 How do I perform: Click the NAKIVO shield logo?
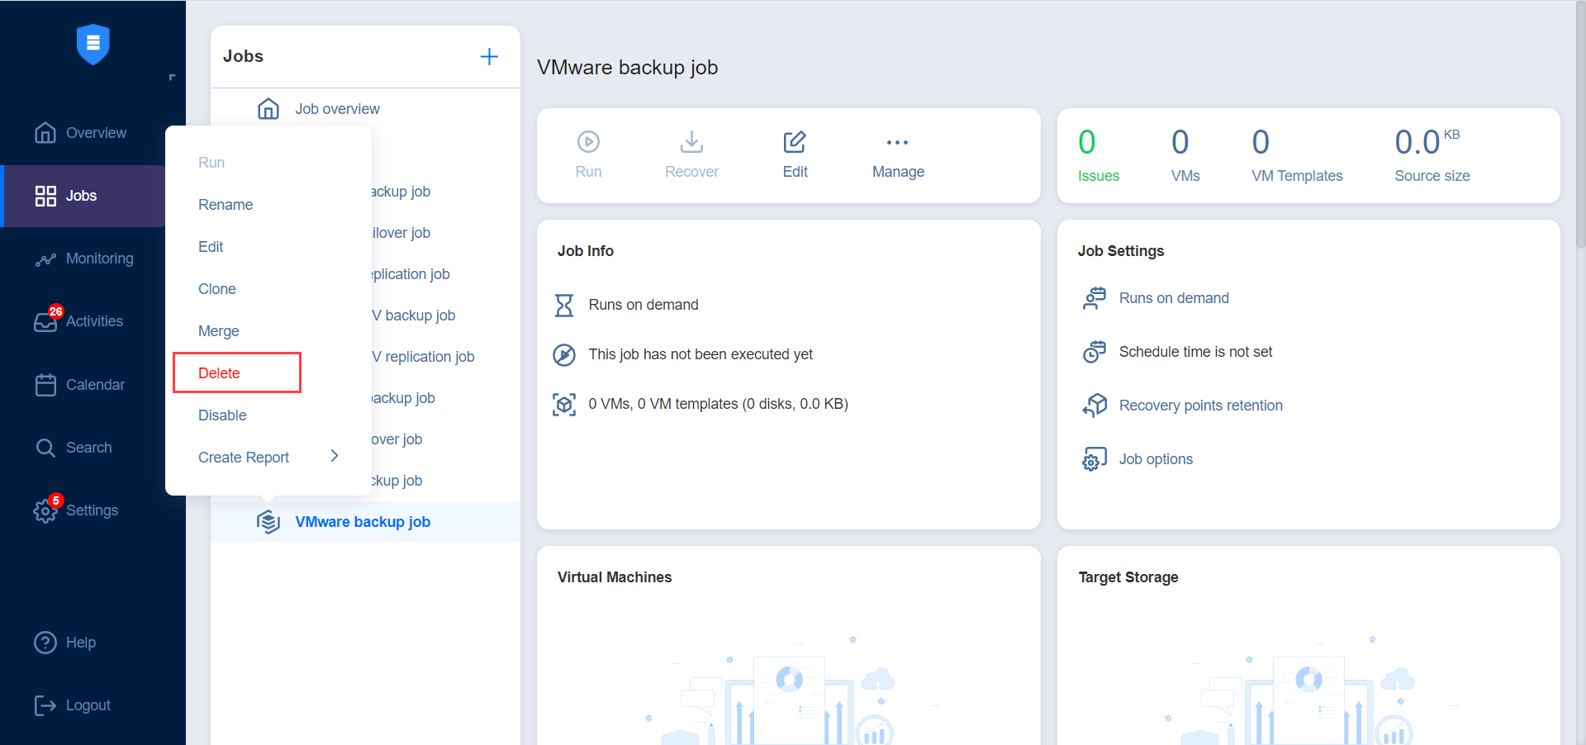coord(93,45)
